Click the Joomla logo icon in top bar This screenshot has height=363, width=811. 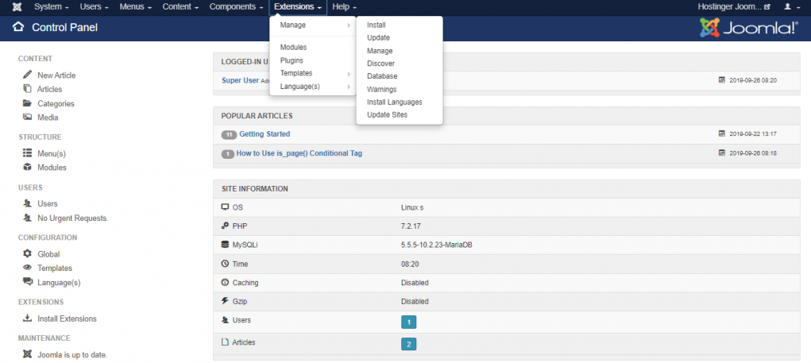click(17, 7)
